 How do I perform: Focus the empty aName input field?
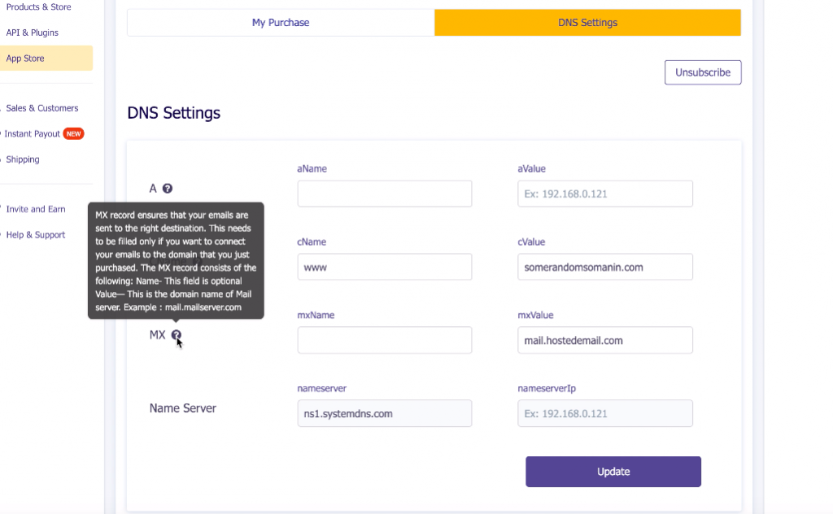[x=384, y=194]
